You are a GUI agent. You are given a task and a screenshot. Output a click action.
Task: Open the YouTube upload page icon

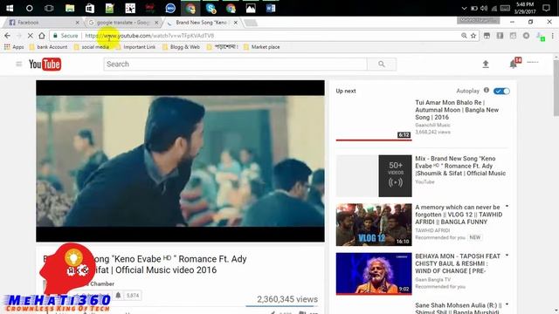pos(486,64)
